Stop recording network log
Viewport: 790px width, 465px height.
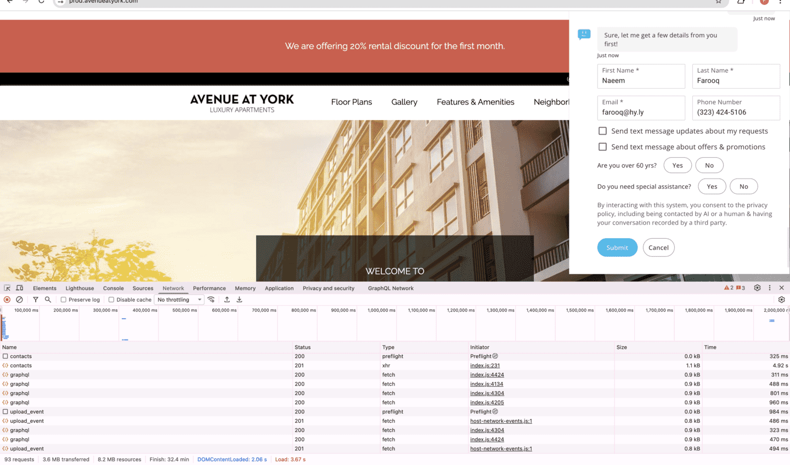[x=7, y=300]
